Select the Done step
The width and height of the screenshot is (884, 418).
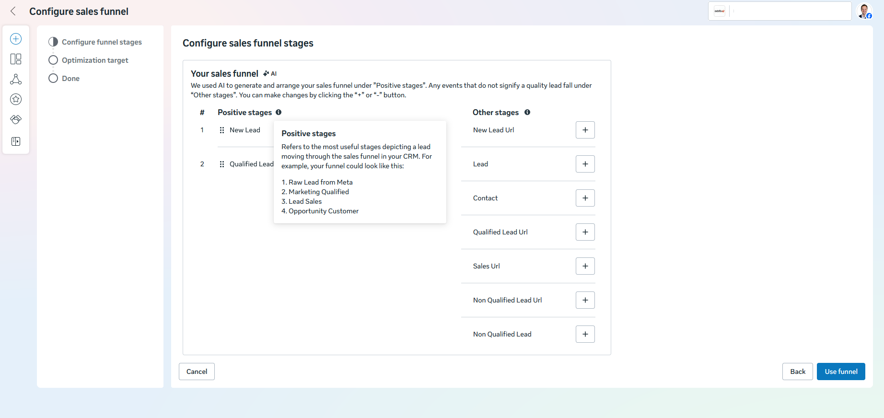pos(70,79)
